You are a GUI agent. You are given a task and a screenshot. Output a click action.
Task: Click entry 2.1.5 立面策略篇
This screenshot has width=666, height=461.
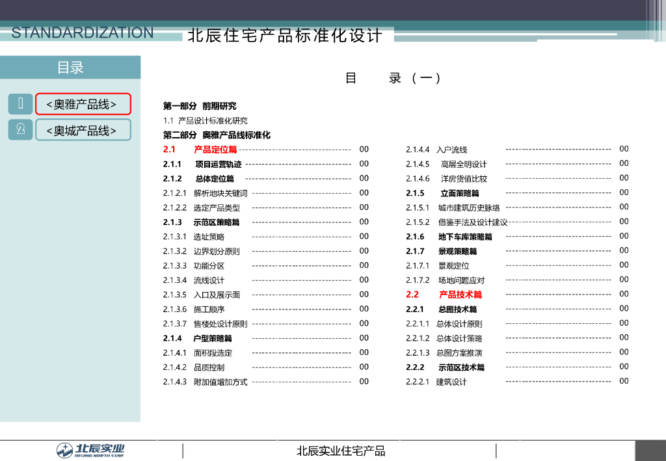click(x=442, y=193)
